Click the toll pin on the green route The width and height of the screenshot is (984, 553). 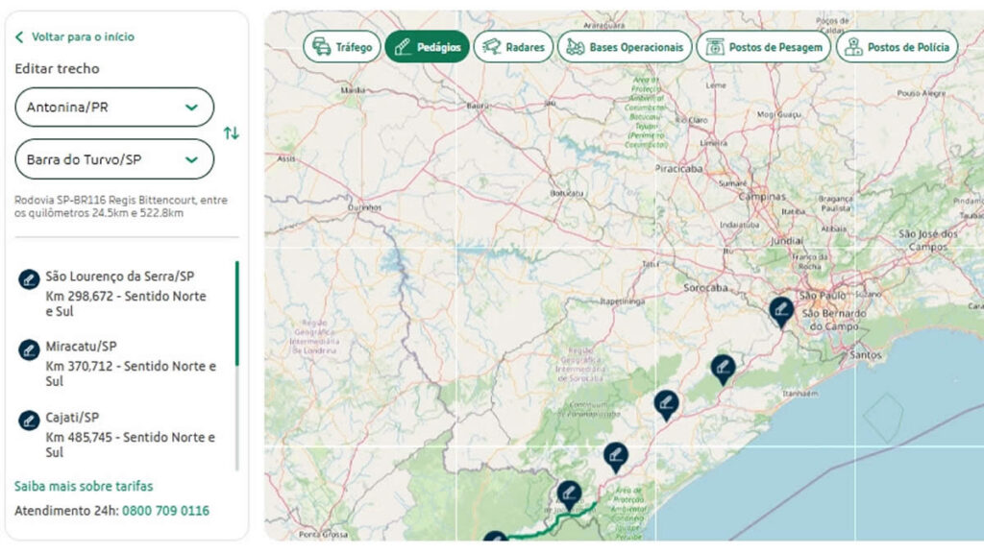pos(569,494)
